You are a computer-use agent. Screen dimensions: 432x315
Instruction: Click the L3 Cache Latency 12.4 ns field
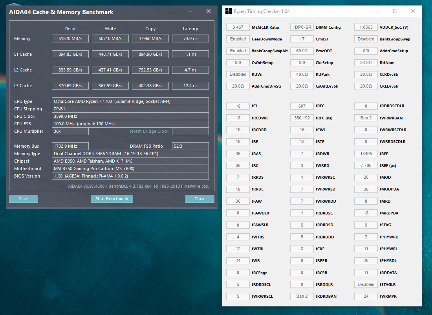190,86
